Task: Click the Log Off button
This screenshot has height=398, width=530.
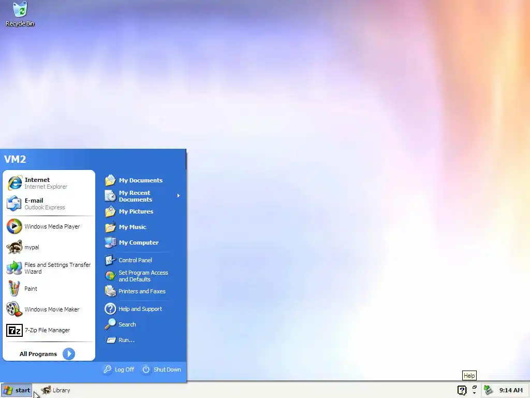Action: pos(119,369)
